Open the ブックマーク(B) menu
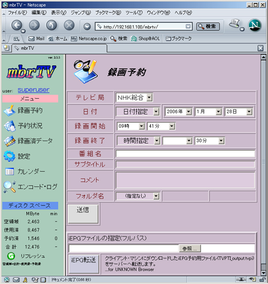This screenshot has width=268, height=284. pos(108,13)
